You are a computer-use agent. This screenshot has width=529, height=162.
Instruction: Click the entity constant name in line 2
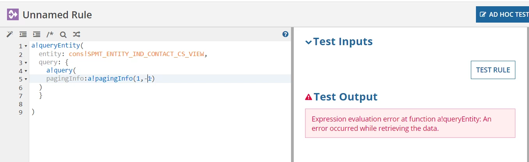137,54
